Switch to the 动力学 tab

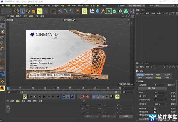coord(167,75)
